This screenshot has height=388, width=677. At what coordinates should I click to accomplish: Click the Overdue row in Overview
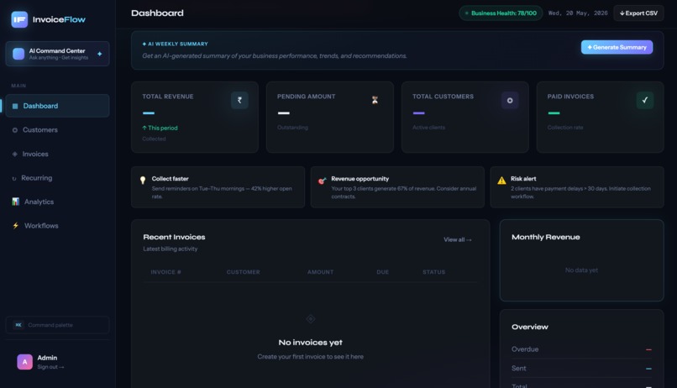click(581, 349)
